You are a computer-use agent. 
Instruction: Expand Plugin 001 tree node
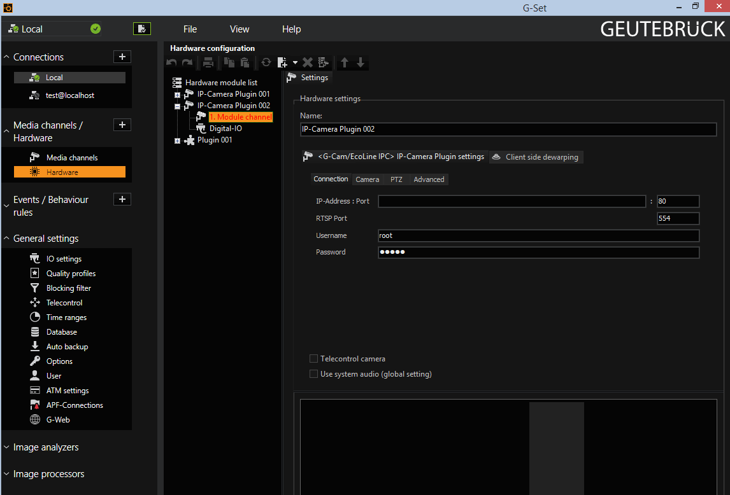pyautogui.click(x=177, y=141)
